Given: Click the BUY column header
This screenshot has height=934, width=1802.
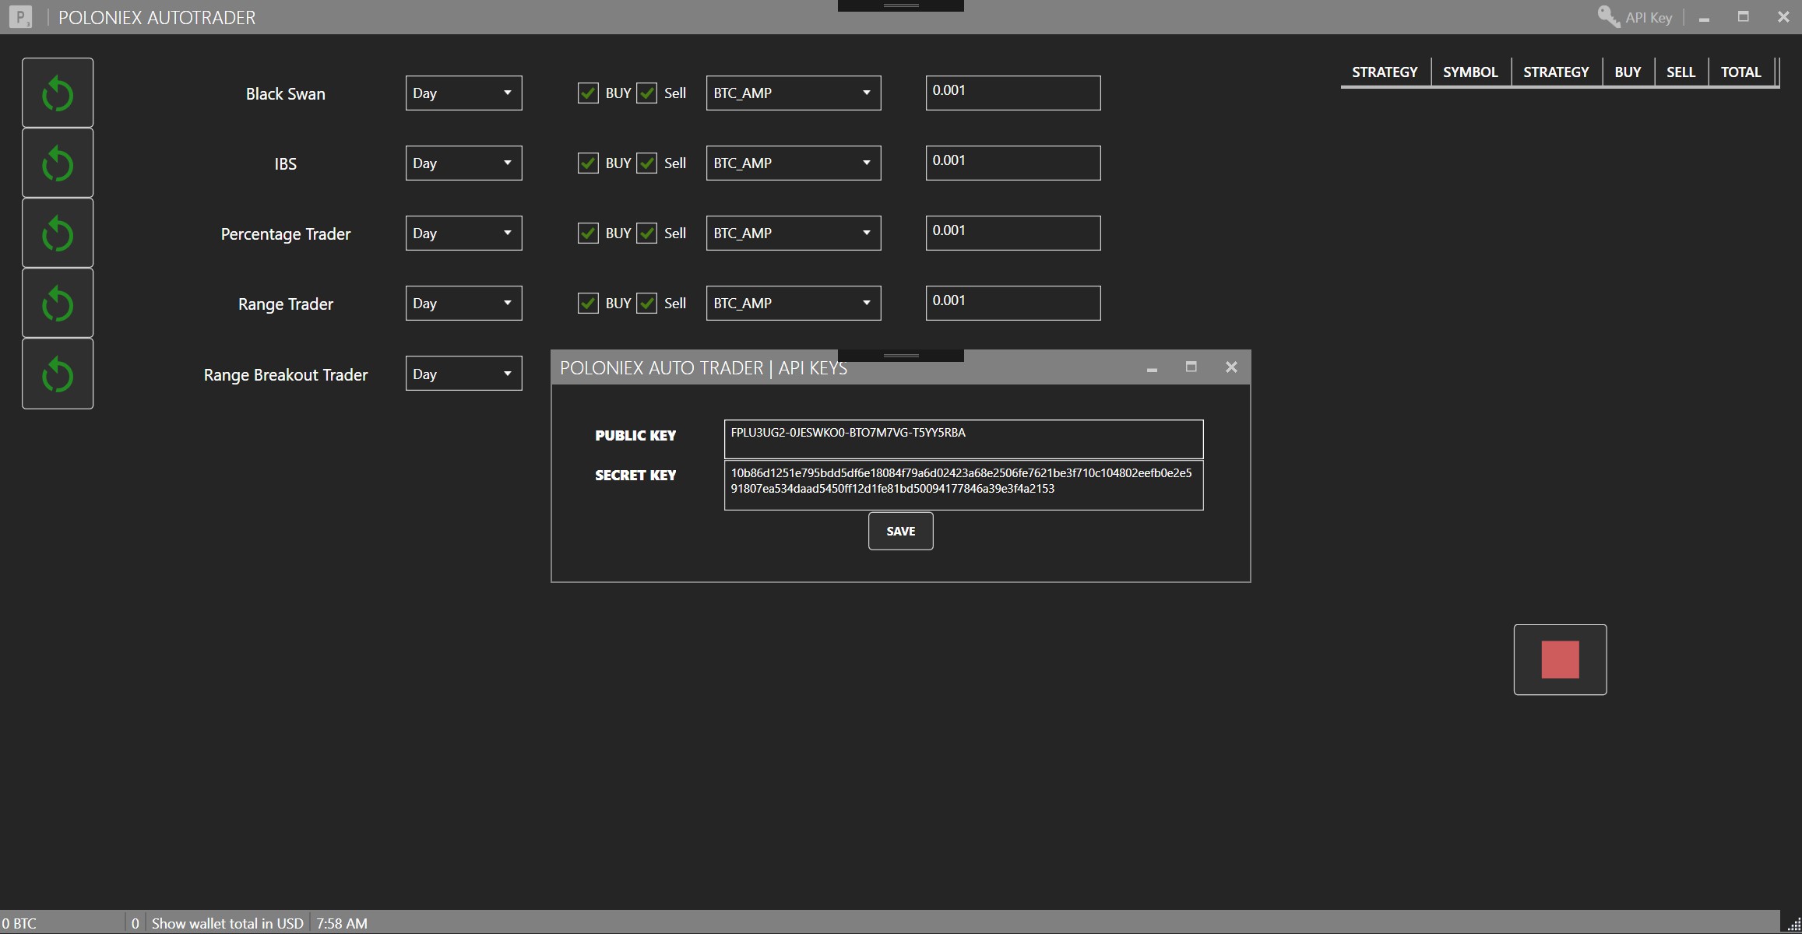Looking at the screenshot, I should click(x=1628, y=72).
